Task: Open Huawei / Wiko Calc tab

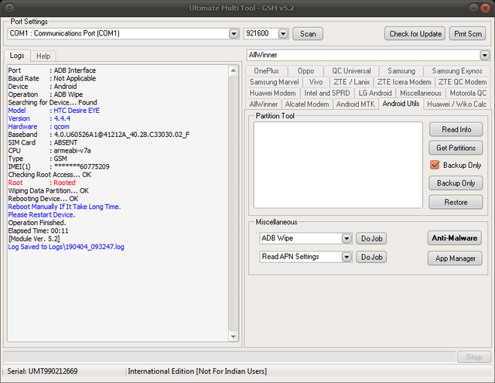Action: (457, 104)
